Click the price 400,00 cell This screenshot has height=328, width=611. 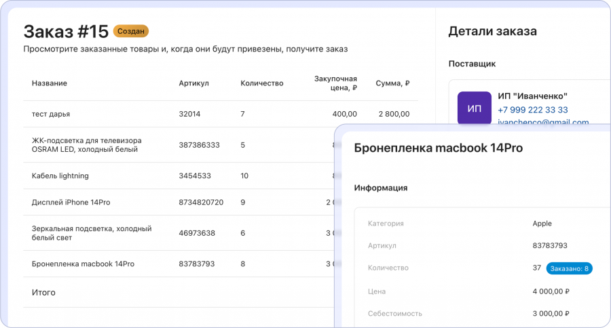point(344,114)
